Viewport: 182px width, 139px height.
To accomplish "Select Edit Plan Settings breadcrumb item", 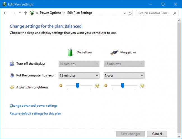I will pyautogui.click(x=79, y=13).
